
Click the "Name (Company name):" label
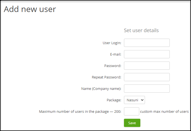tap(101, 89)
